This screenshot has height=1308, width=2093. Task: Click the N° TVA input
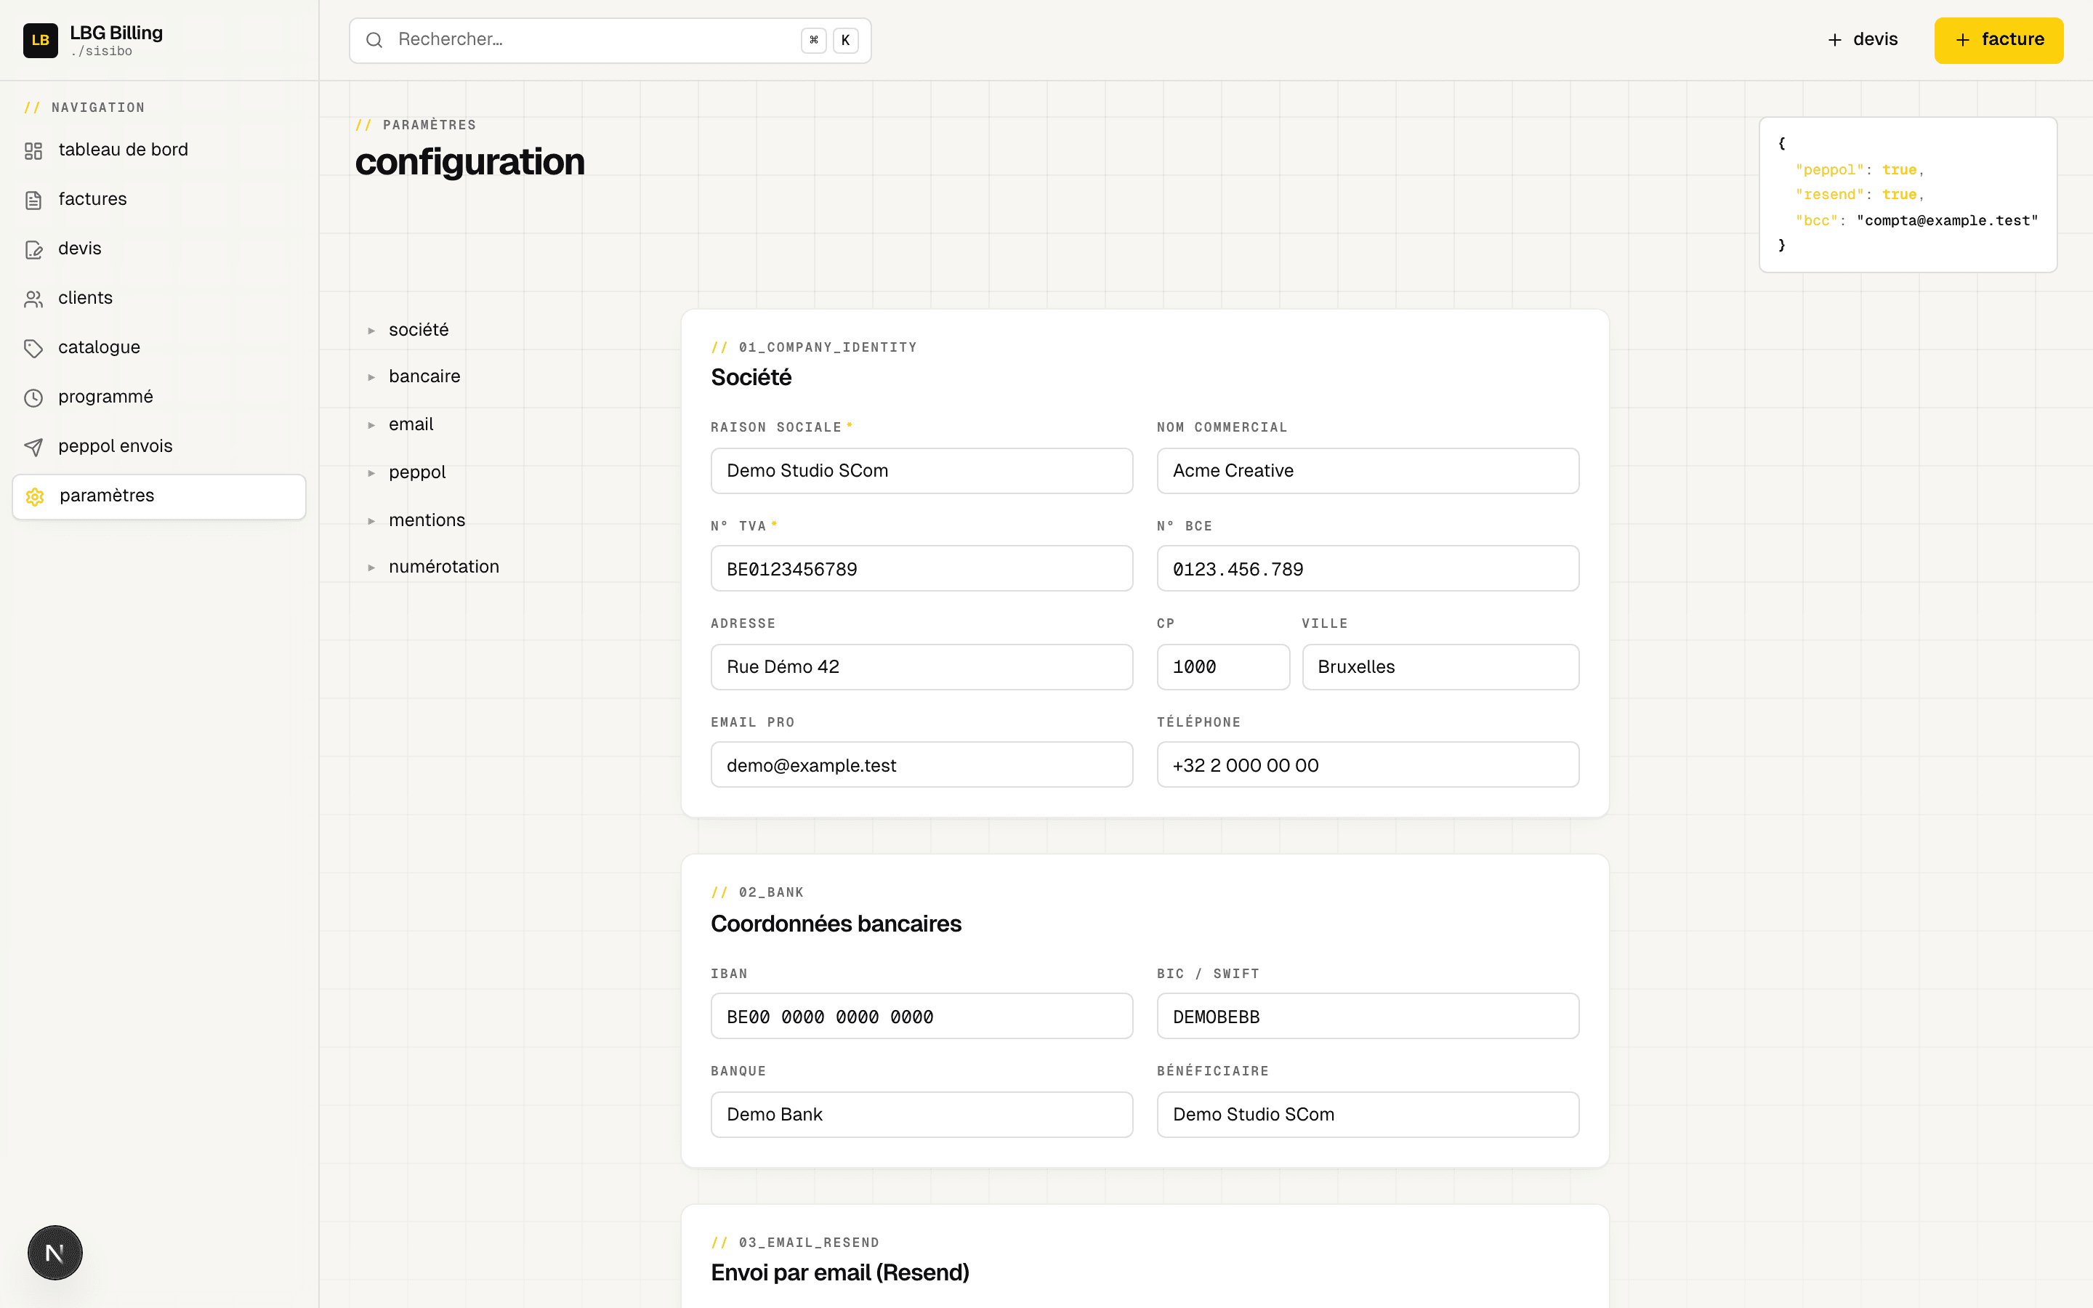tap(921, 568)
